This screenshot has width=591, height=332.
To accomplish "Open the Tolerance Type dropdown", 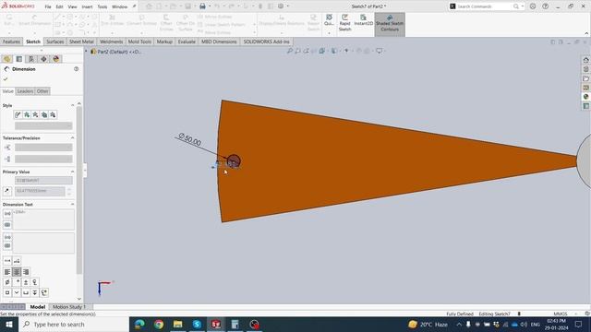I will 43,148.
